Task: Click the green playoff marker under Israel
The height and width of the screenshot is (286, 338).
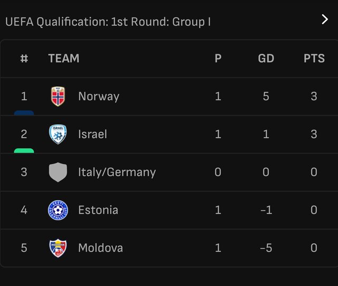Action: [24, 150]
